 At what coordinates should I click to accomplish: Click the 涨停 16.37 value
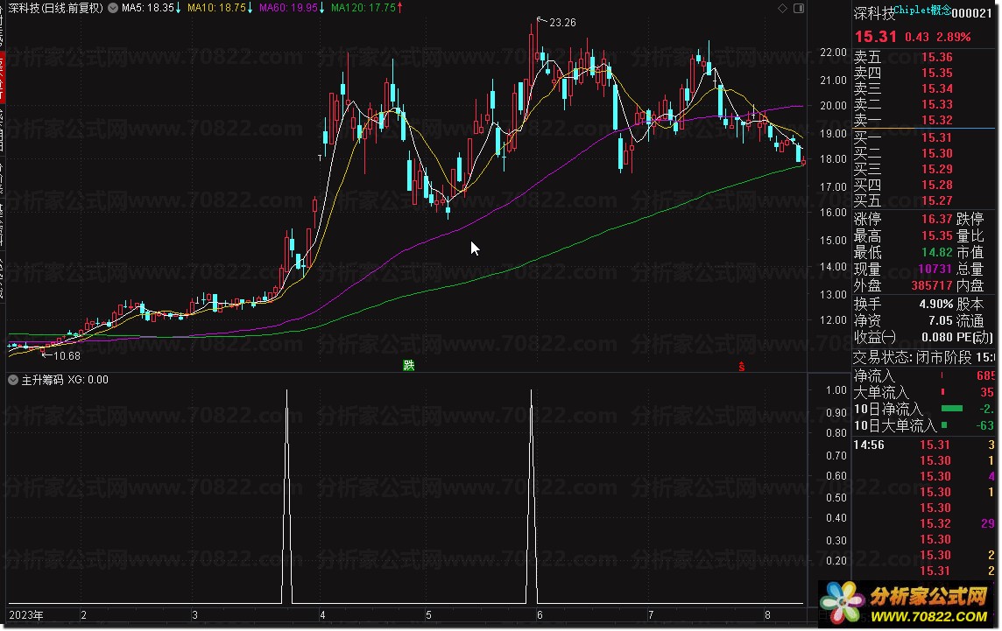(937, 219)
